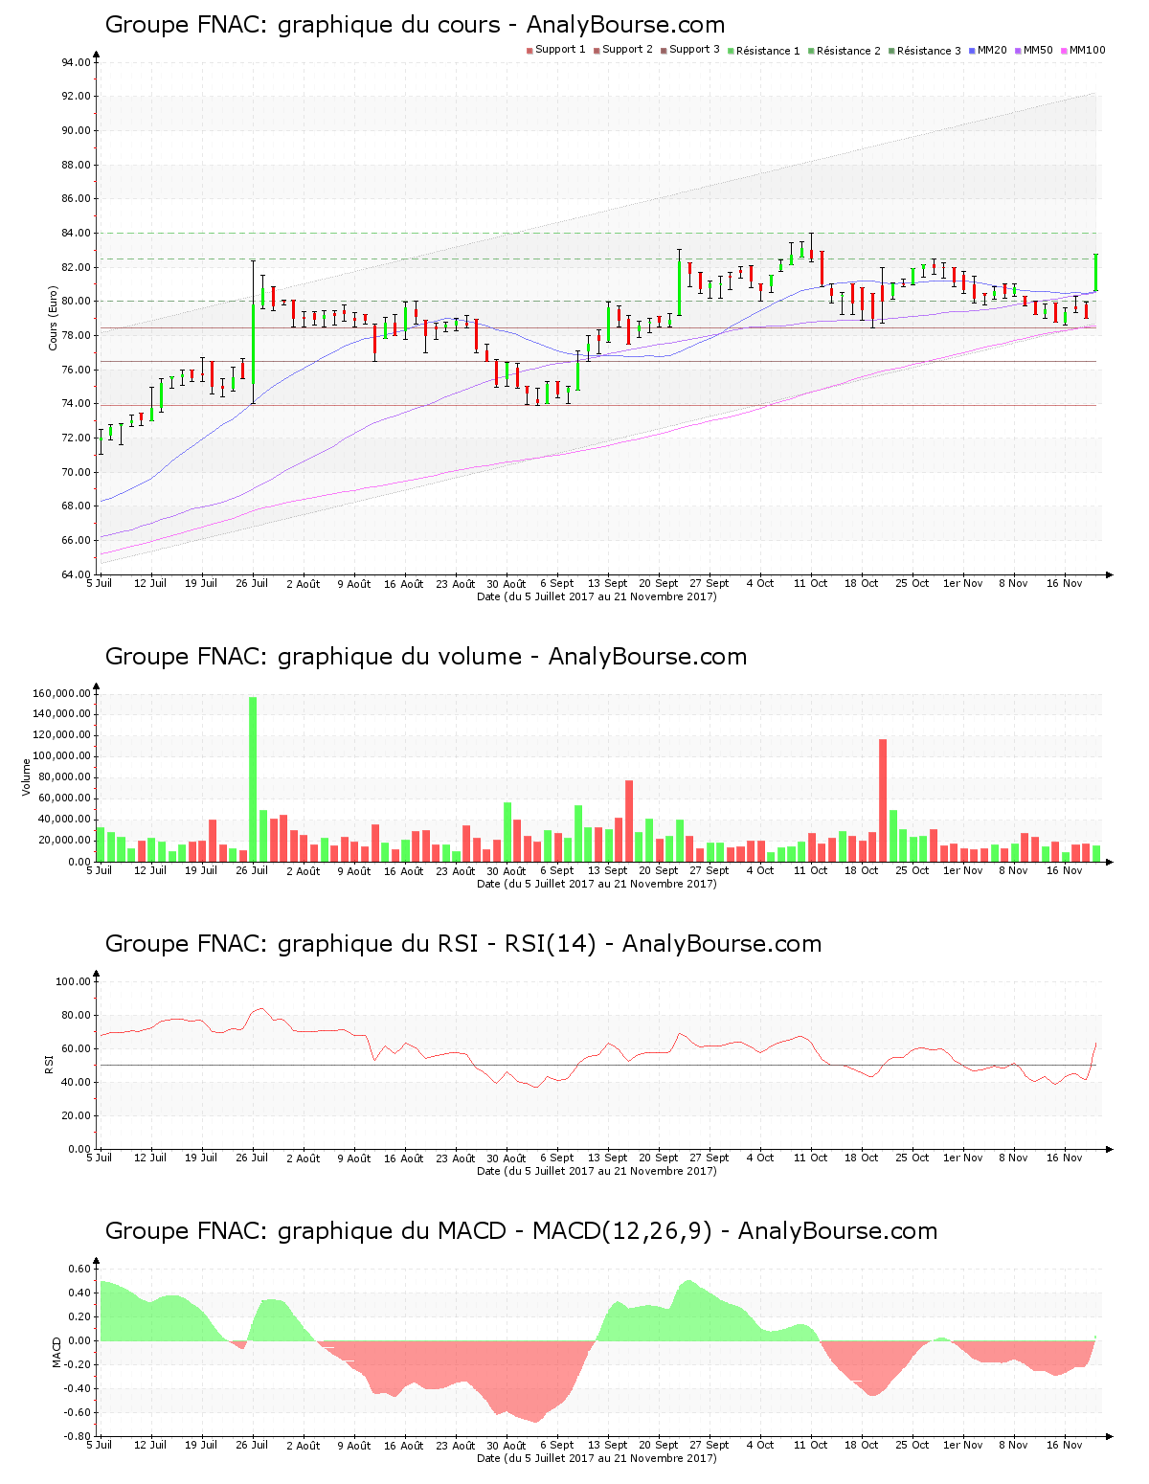Click '1er Nov' date on volume chart axis
1149x1484 pixels.
(962, 870)
